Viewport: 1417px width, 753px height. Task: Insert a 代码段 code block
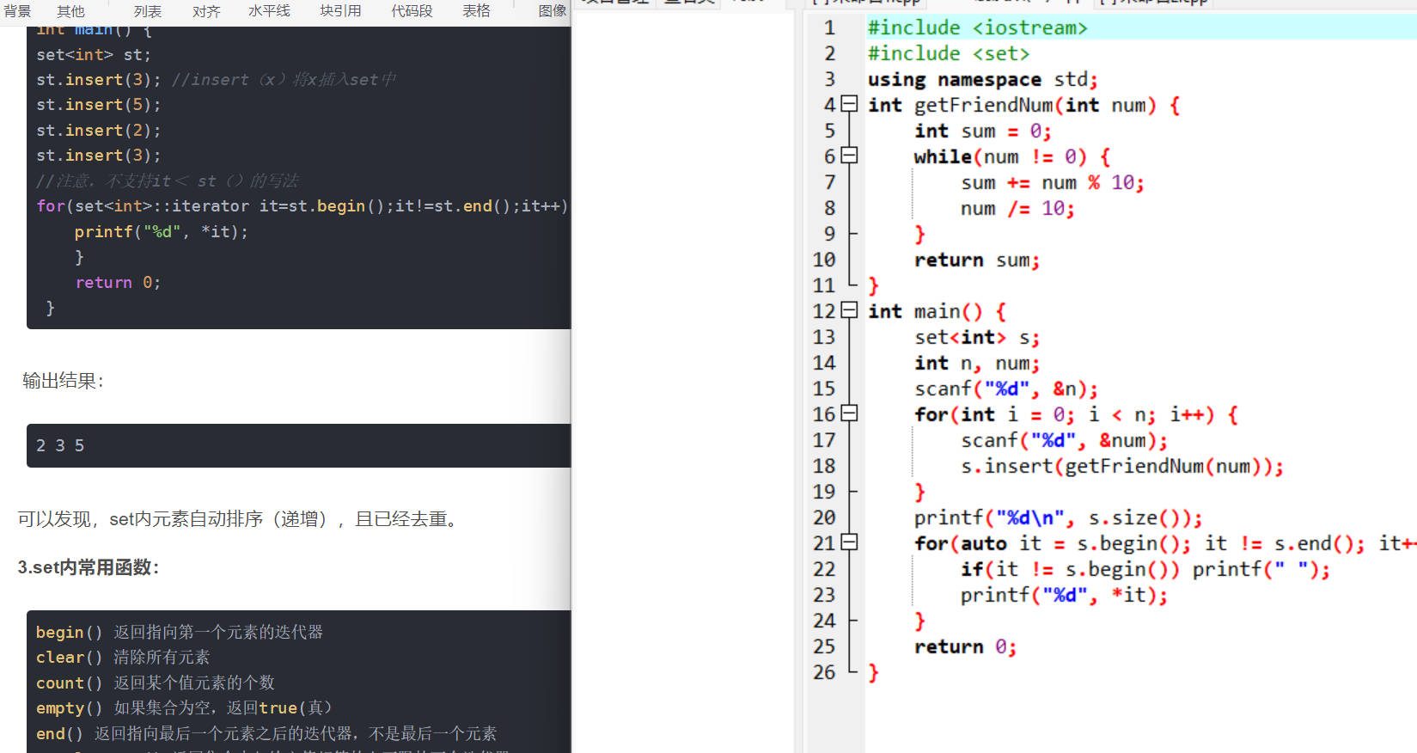412,11
